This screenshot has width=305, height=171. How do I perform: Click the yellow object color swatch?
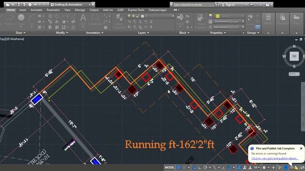(x=218, y=16)
